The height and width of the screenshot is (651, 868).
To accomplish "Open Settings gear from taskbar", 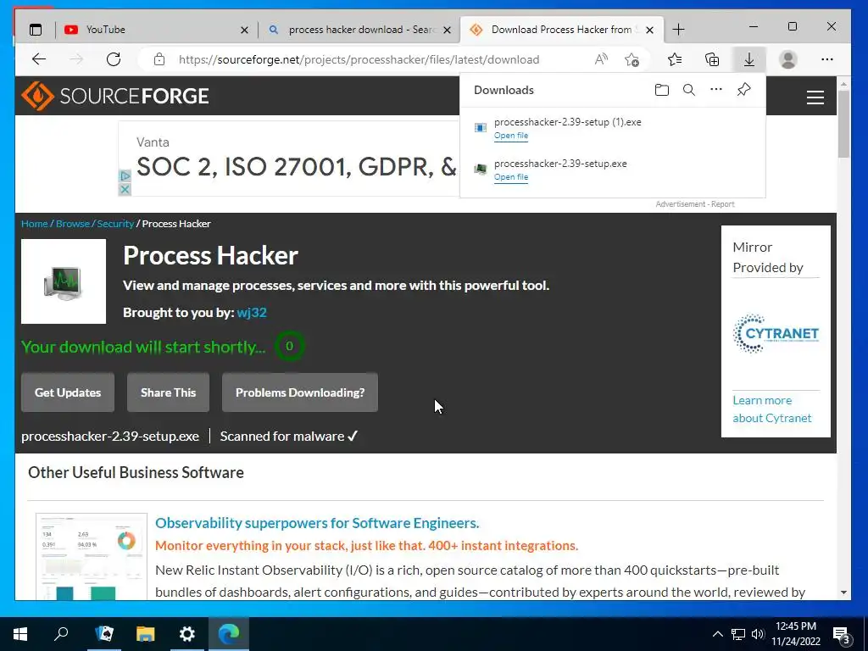I will click(187, 634).
